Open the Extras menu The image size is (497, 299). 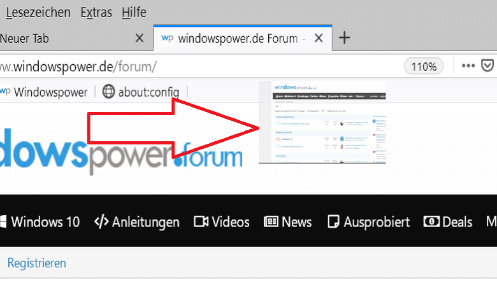[96, 13]
